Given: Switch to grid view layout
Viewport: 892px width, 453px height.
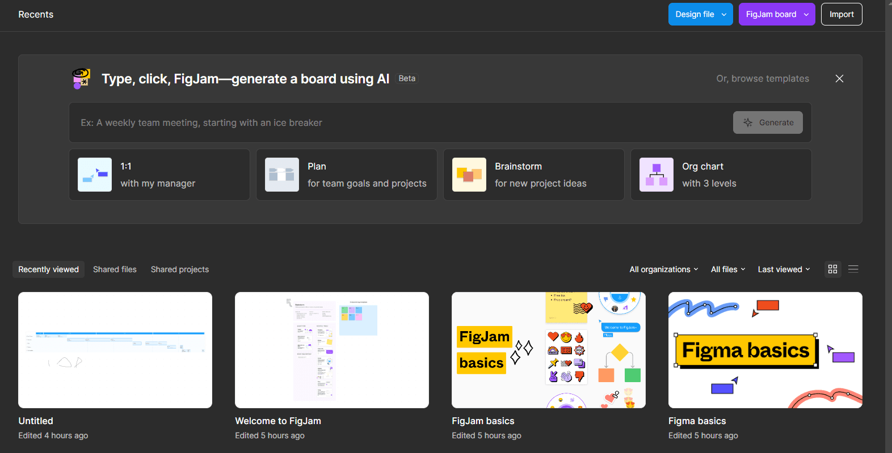Looking at the screenshot, I should pos(832,269).
